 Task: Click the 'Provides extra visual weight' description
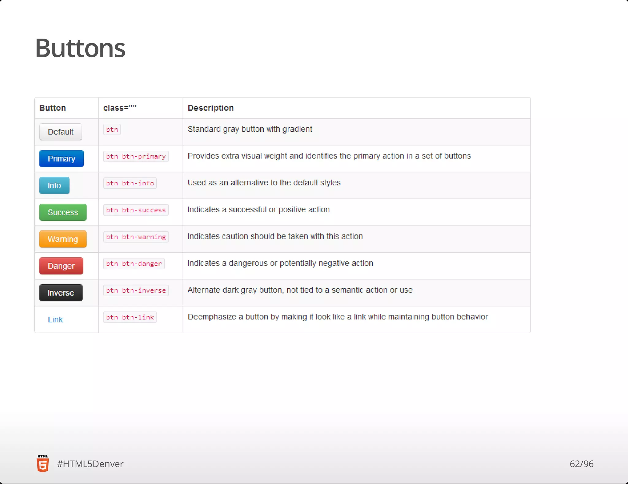coord(329,156)
